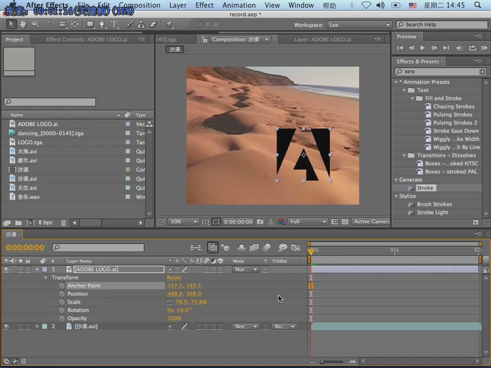491x368 pixels.
Task: Toggle Scale constrain proportions link
Action: coord(170,302)
